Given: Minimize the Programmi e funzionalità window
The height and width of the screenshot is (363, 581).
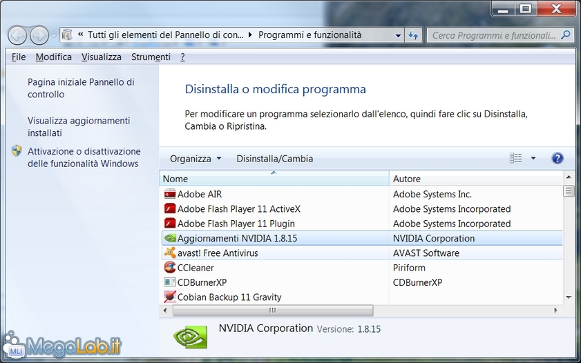Looking at the screenshot, I should tap(503, 9).
